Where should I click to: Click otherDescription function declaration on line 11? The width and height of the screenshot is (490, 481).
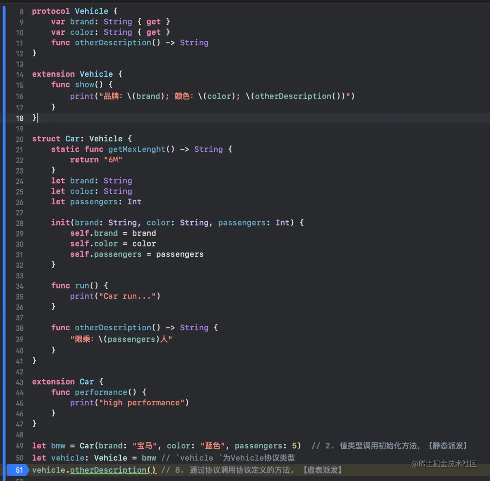coord(130,43)
